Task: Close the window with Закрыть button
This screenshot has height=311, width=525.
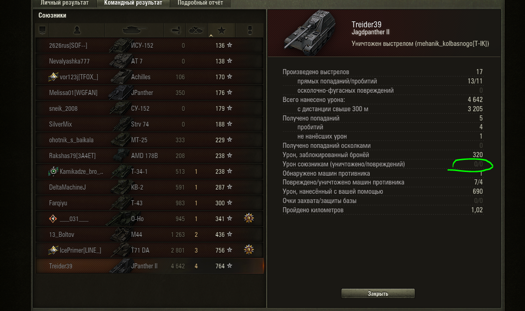Action: pyautogui.click(x=378, y=293)
